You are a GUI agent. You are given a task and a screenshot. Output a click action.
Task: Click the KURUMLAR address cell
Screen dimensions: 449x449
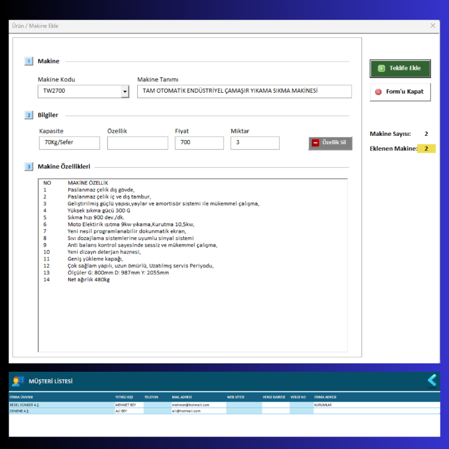click(x=377, y=405)
